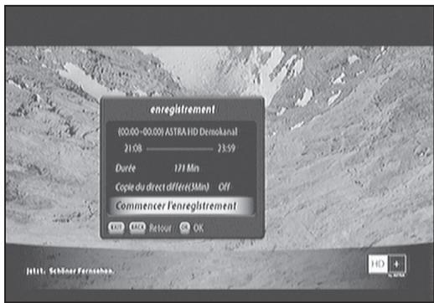
Task: Click the Retour label
Action: point(160,229)
